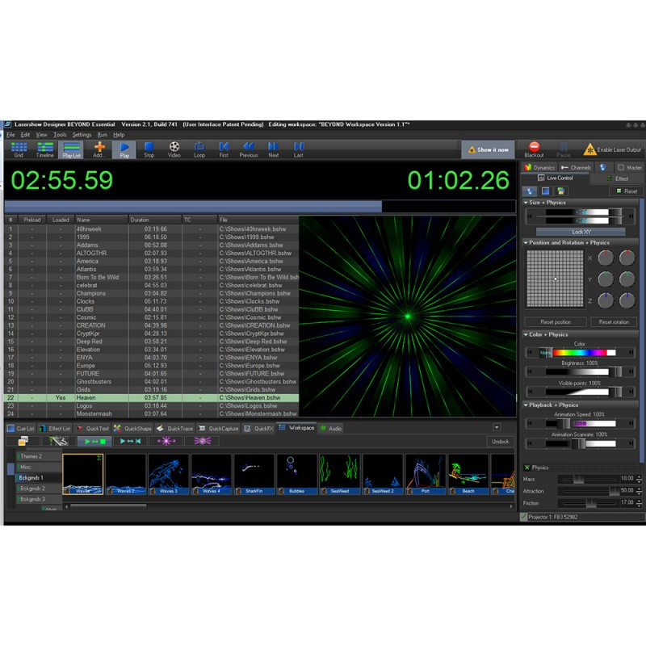Select the SharkFin cue thumbnail

tap(254, 474)
